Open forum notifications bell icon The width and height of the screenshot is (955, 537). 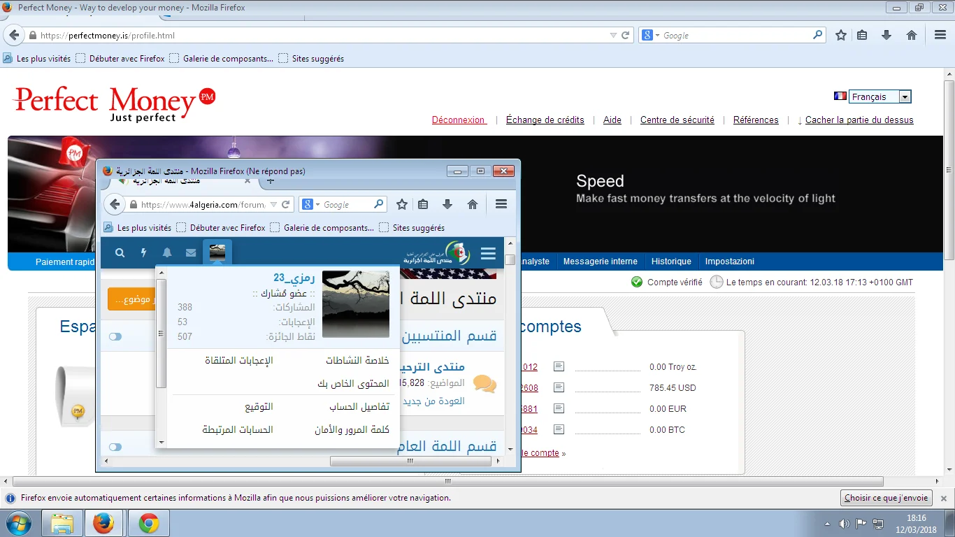click(x=167, y=253)
